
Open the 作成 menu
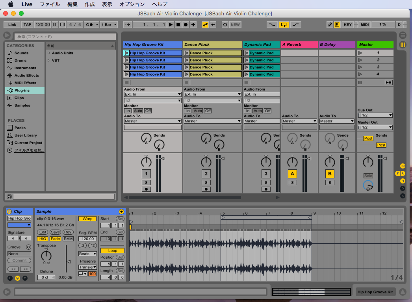89,4
